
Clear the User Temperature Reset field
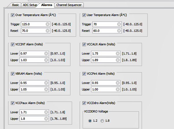click(x=119, y=31)
